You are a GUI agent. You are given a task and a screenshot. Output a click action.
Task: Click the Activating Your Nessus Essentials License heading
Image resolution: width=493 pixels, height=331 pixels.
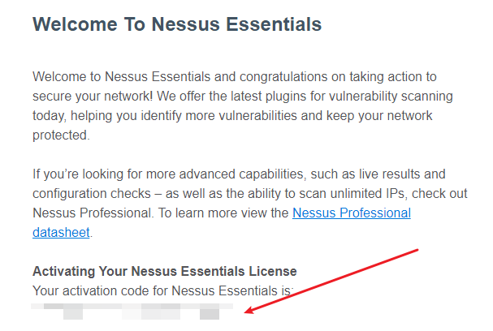[x=164, y=271]
